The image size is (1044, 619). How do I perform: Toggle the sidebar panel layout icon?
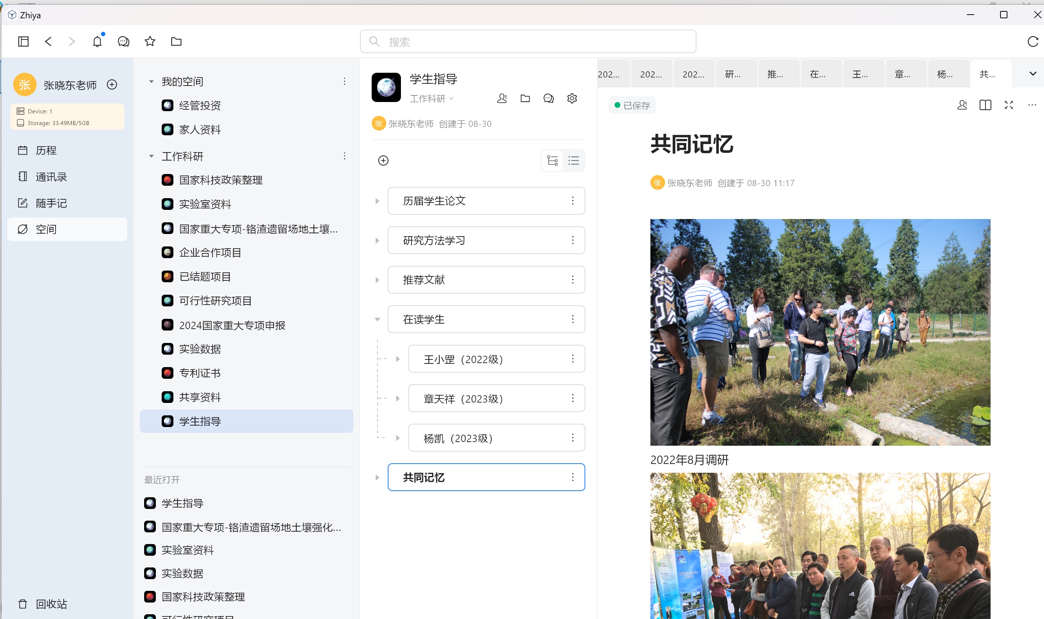23,41
